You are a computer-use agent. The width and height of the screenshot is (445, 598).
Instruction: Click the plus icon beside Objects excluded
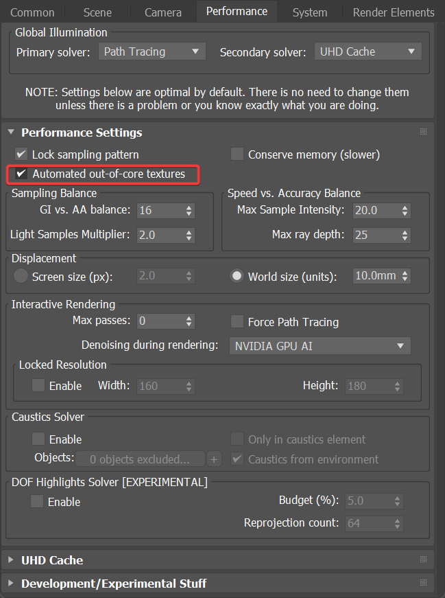click(x=213, y=459)
